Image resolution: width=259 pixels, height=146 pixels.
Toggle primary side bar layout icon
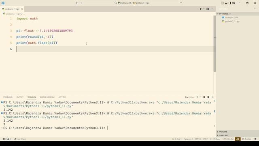click(x=222, y=3)
